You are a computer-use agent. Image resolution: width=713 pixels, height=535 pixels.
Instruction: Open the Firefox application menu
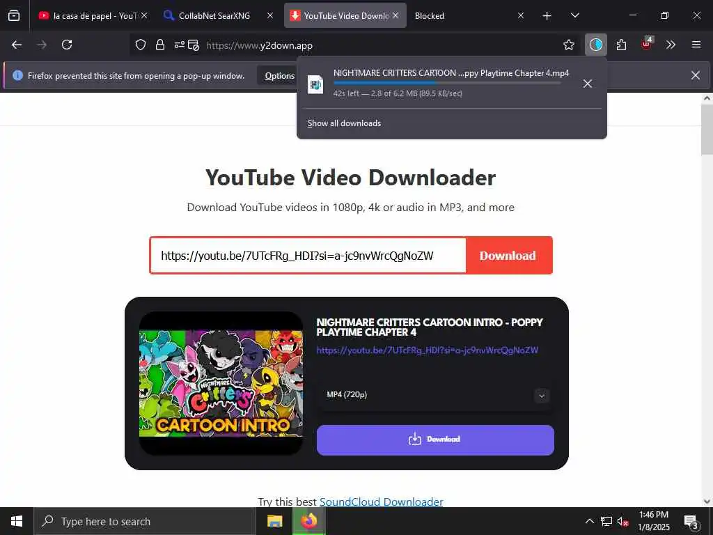point(696,45)
